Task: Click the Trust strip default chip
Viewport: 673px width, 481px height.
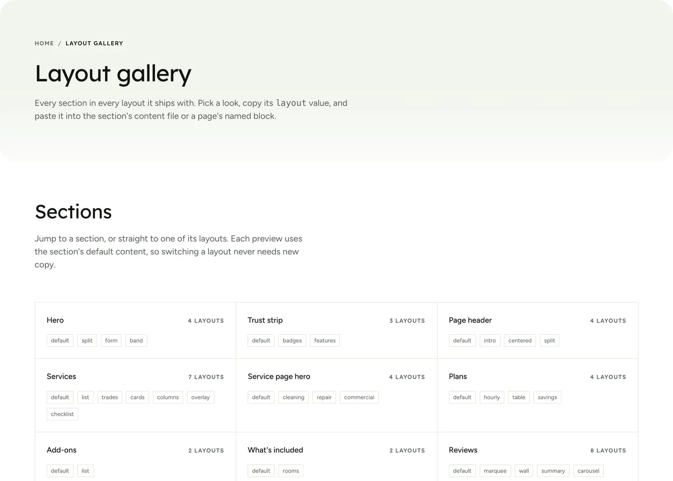Action: (x=261, y=340)
